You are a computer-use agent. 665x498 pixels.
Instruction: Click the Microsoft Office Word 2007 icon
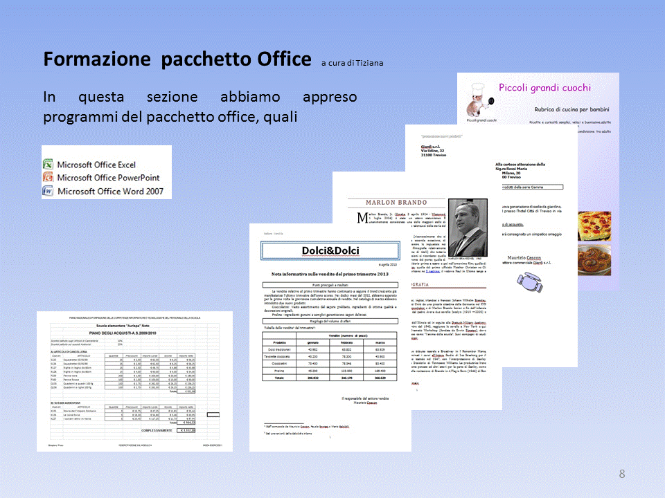(48, 191)
